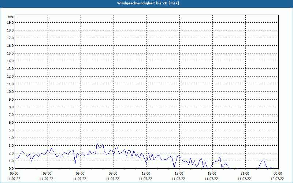The width and height of the screenshot is (293, 183).
Task: Select the 18,0 y-axis value
Action: 11,30
